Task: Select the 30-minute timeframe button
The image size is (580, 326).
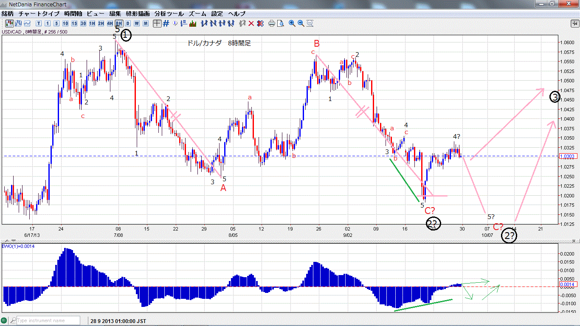Action: pyautogui.click(x=83, y=23)
